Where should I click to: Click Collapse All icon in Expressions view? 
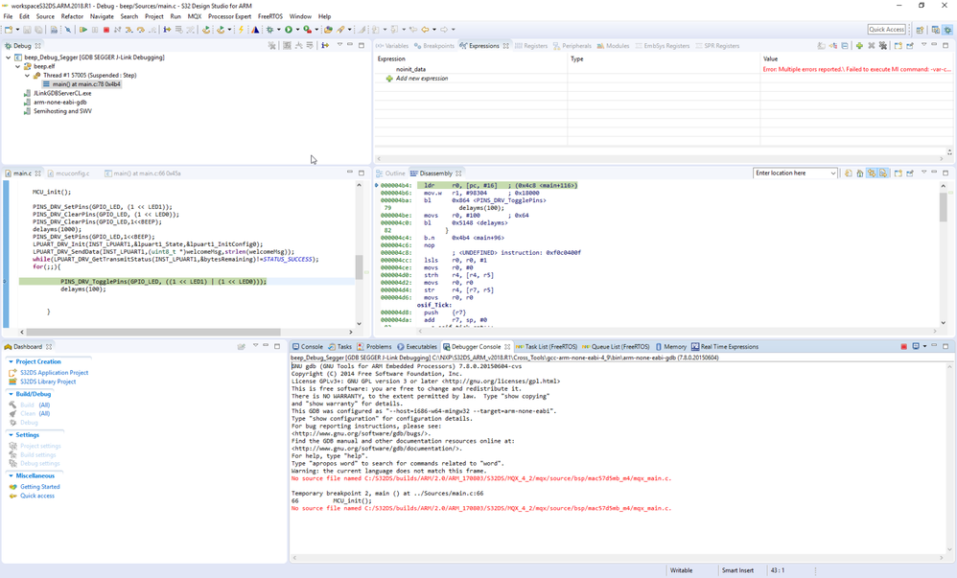845,46
